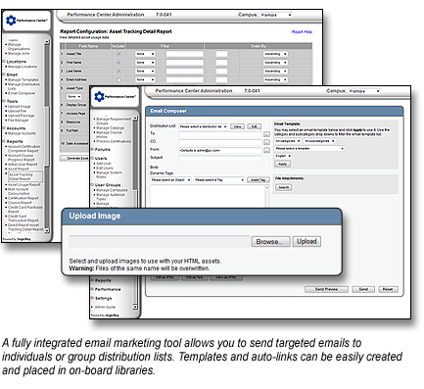Click the down arrow of the Email Composer sidebar scrollbar
Image resolution: width=424 pixels, height=389 pixels.
point(135,307)
